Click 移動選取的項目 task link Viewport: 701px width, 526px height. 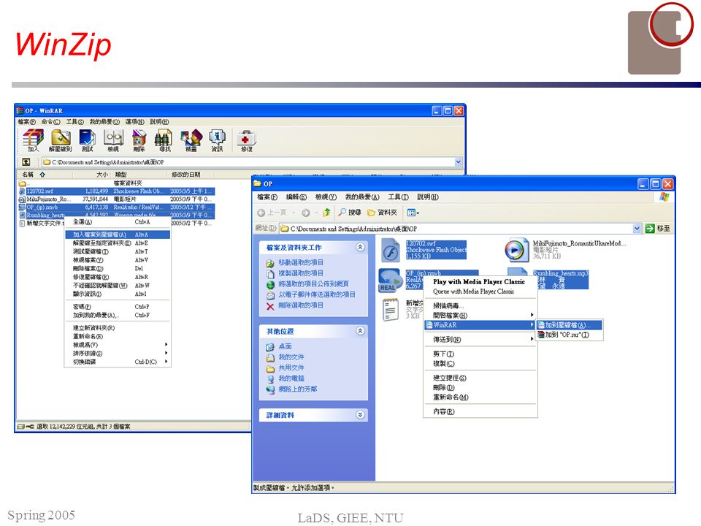click(x=294, y=262)
